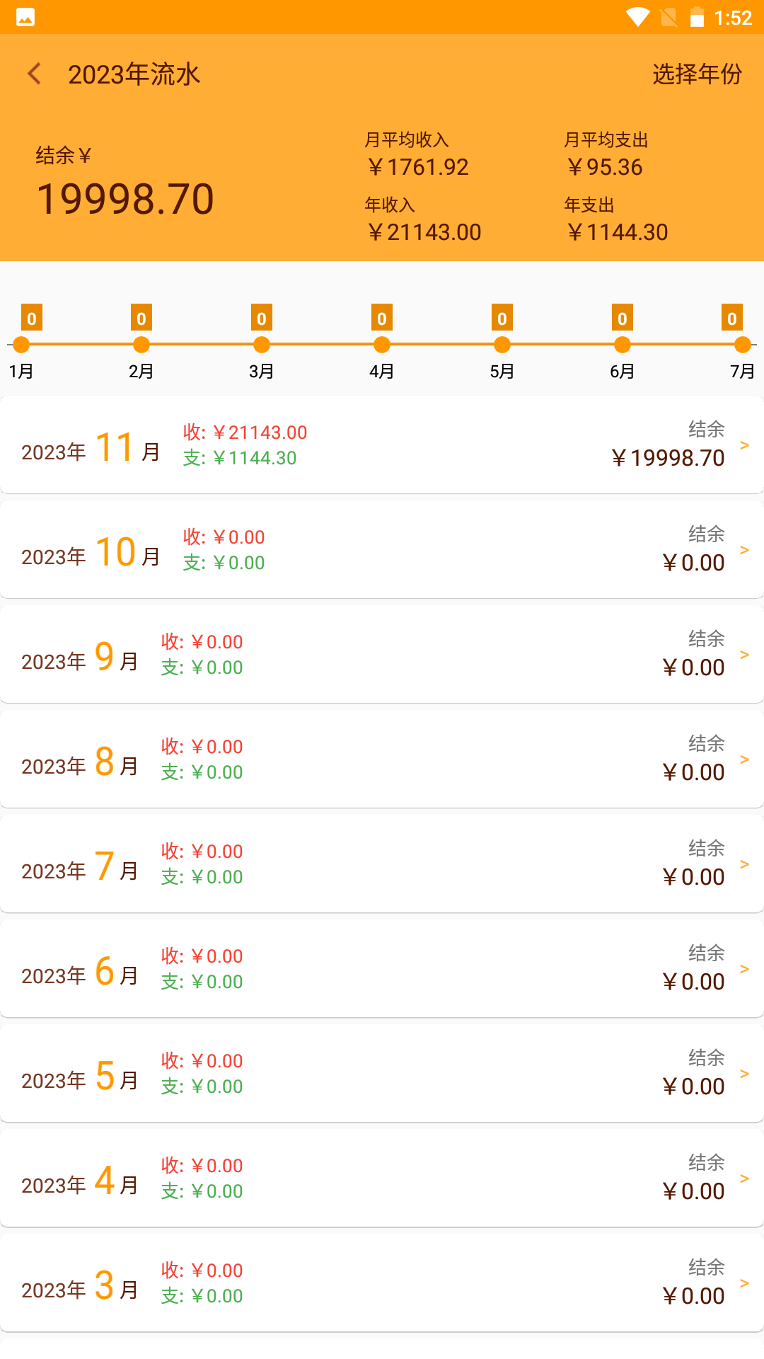Image resolution: width=764 pixels, height=1359 pixels.
Task: Tap the chevron for 2023年 5月
Action: click(x=744, y=1074)
